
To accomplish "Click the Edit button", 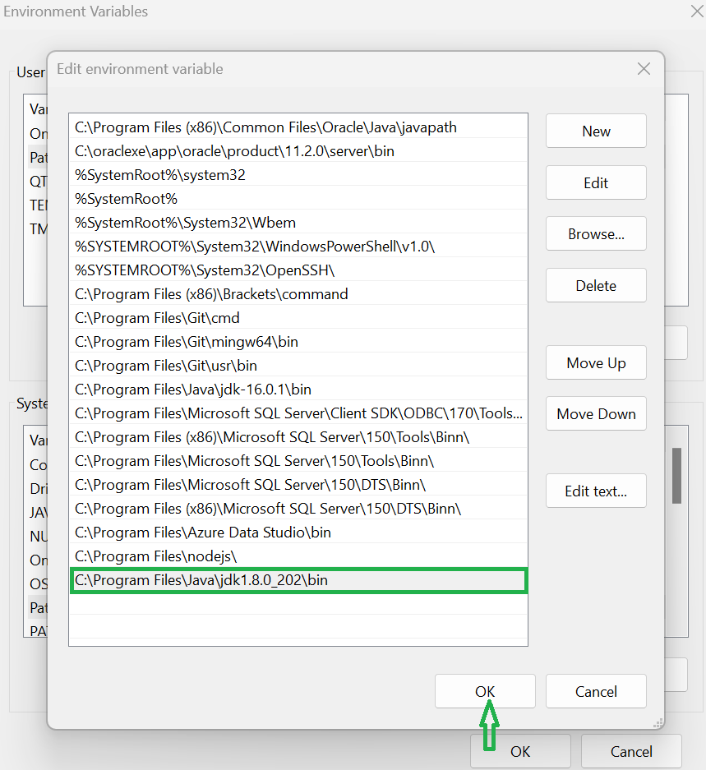I will click(x=596, y=182).
